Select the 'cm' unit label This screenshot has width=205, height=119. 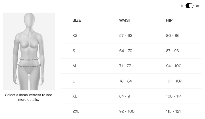[x=197, y=6]
